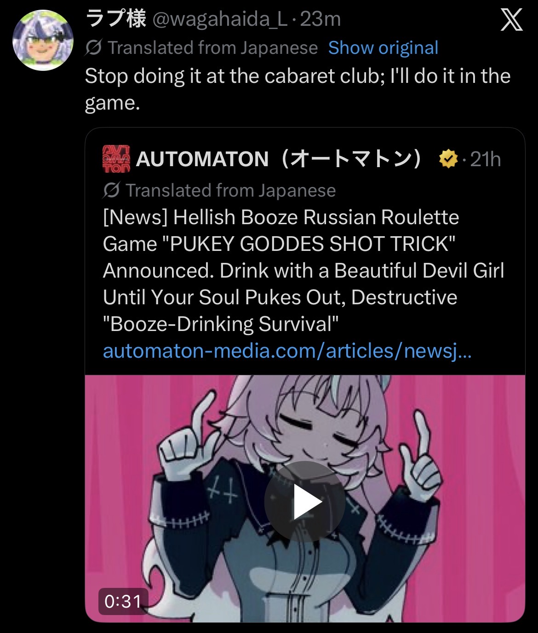This screenshot has height=633, width=538.
Task: Click the translation icon inside the quoted post
Action: 111,190
